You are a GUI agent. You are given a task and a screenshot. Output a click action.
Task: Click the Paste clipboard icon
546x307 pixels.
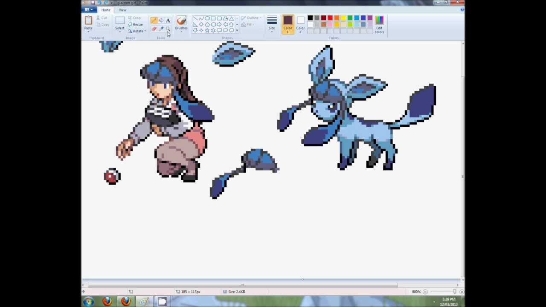(x=88, y=20)
